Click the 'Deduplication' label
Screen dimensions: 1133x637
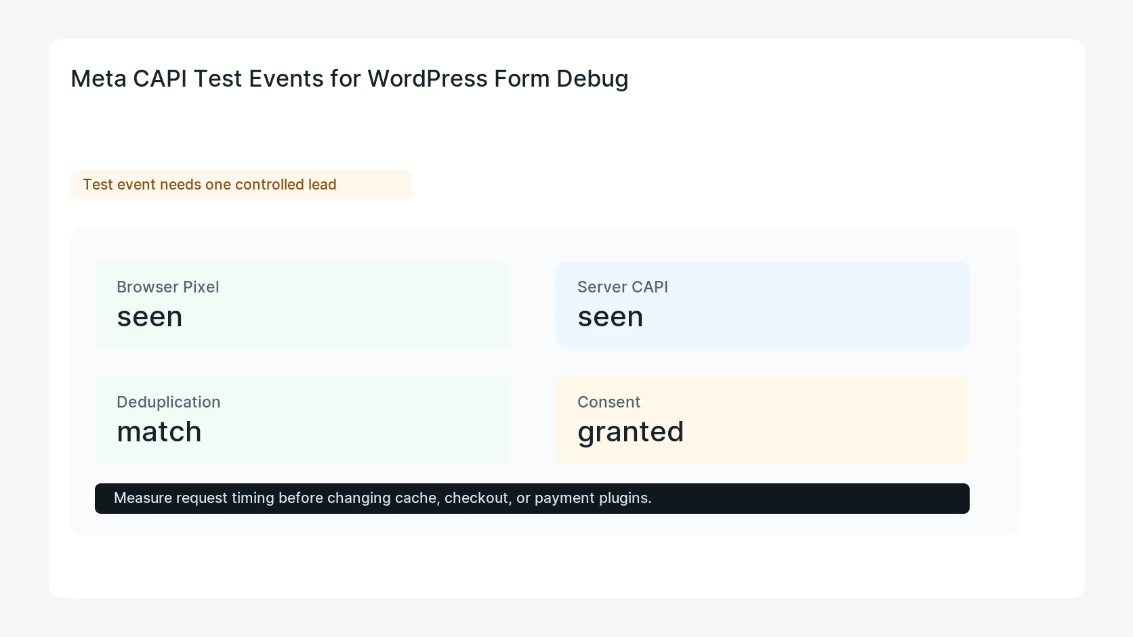pos(169,402)
